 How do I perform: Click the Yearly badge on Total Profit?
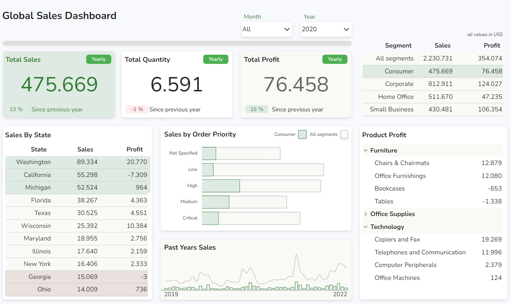[335, 59]
